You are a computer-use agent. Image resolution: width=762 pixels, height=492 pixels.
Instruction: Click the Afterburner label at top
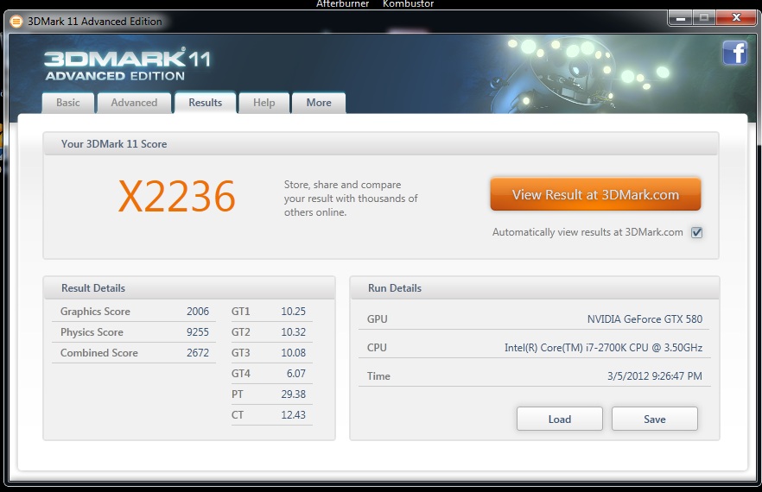tap(343, 4)
